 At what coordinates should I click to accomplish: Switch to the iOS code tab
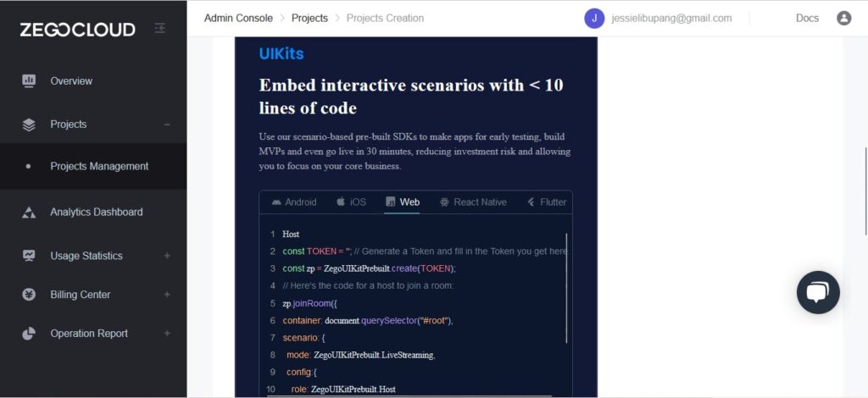351,202
